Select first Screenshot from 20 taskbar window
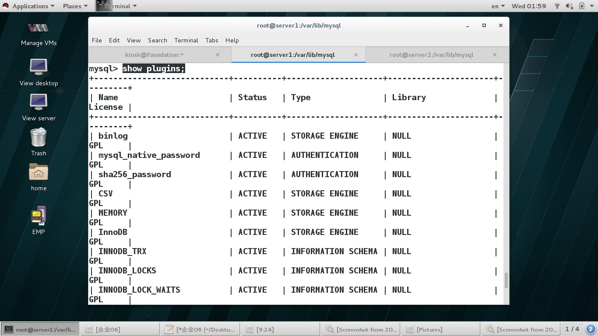Screen dimensions: 598x336 (x=360, y=329)
